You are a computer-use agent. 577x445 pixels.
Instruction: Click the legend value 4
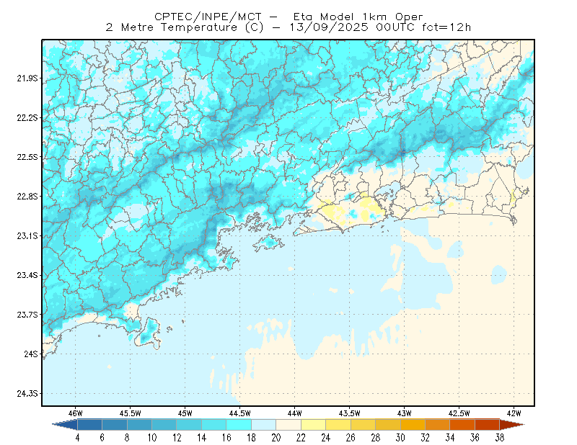point(78,438)
